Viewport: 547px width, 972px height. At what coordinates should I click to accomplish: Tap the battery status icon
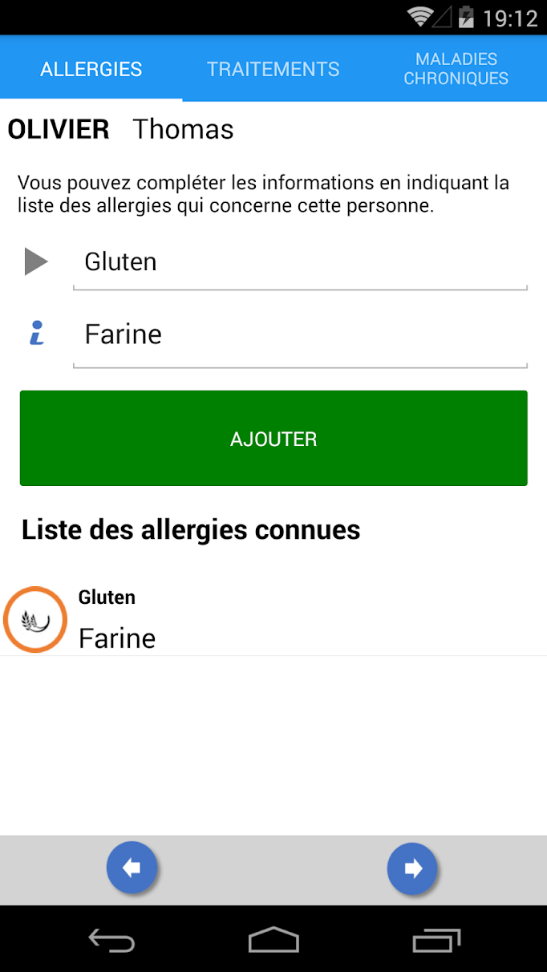(x=464, y=17)
